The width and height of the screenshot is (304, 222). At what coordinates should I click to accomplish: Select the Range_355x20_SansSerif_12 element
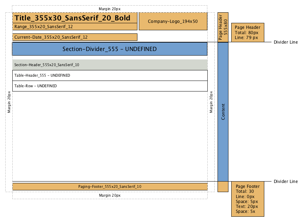point(75,26)
